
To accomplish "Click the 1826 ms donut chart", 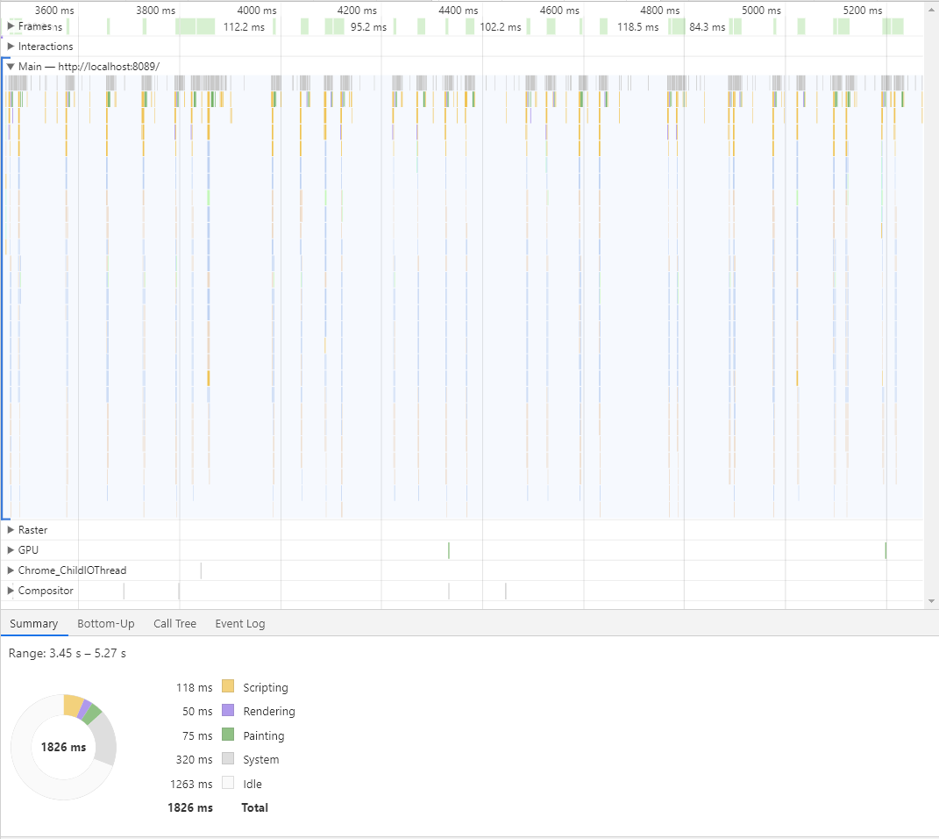I will tap(63, 747).
